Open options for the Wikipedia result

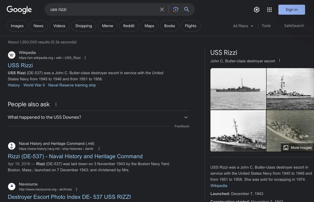pyautogui.click(x=85, y=58)
